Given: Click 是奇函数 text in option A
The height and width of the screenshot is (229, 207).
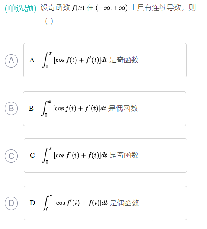Looking at the screenshot, I should pos(124,60).
